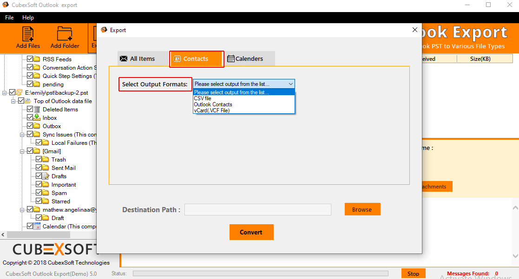Click the Destination Path input field

(x=257, y=210)
